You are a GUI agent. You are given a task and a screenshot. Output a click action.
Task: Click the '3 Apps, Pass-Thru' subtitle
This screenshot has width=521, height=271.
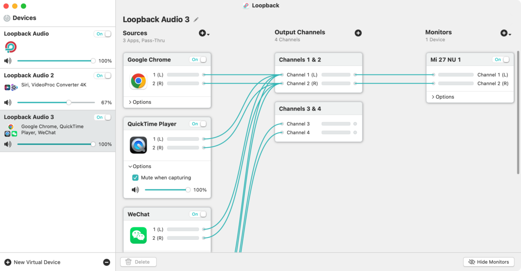144,40
